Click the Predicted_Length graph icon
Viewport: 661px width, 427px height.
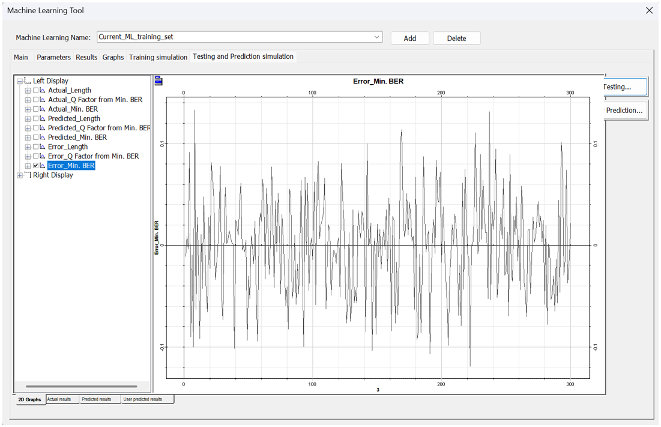[x=43, y=119]
